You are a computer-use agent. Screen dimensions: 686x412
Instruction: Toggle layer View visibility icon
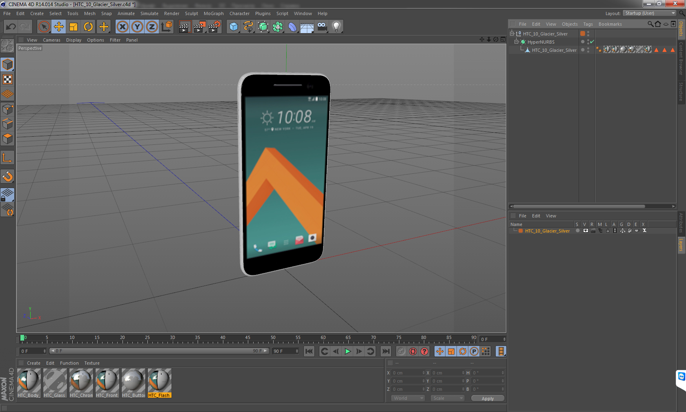click(586, 230)
